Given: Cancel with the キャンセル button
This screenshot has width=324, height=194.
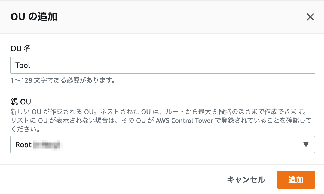Looking at the screenshot, I should point(246,180).
